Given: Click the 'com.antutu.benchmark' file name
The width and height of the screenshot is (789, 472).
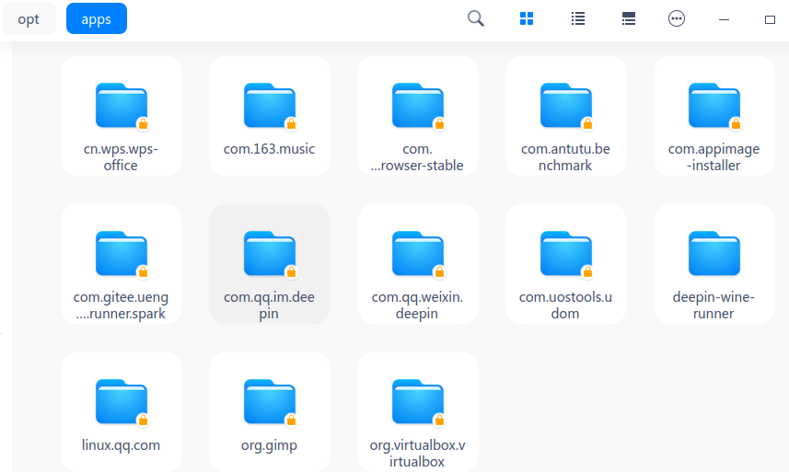Looking at the screenshot, I should click(x=565, y=157).
